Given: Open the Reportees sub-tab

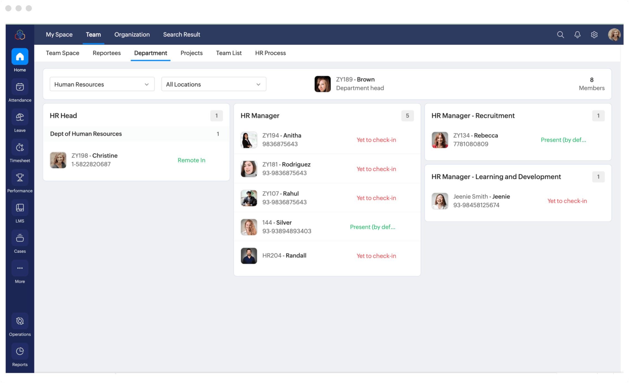Looking at the screenshot, I should (x=107, y=53).
